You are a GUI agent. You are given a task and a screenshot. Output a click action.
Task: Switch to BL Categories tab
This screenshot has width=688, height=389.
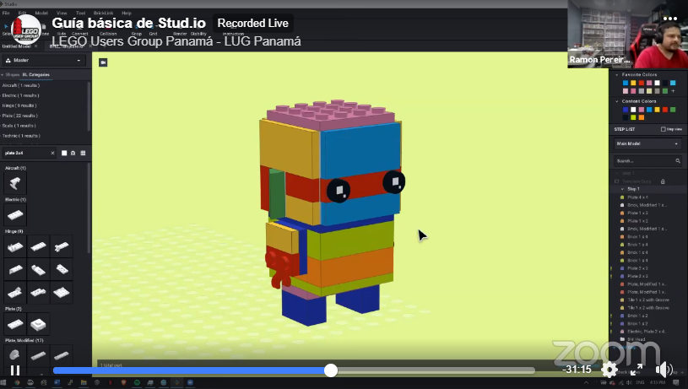[36, 74]
